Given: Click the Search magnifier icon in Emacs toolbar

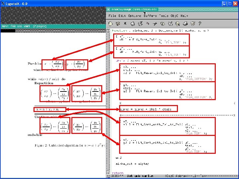Looking at the screenshot, I should pos(178,24).
